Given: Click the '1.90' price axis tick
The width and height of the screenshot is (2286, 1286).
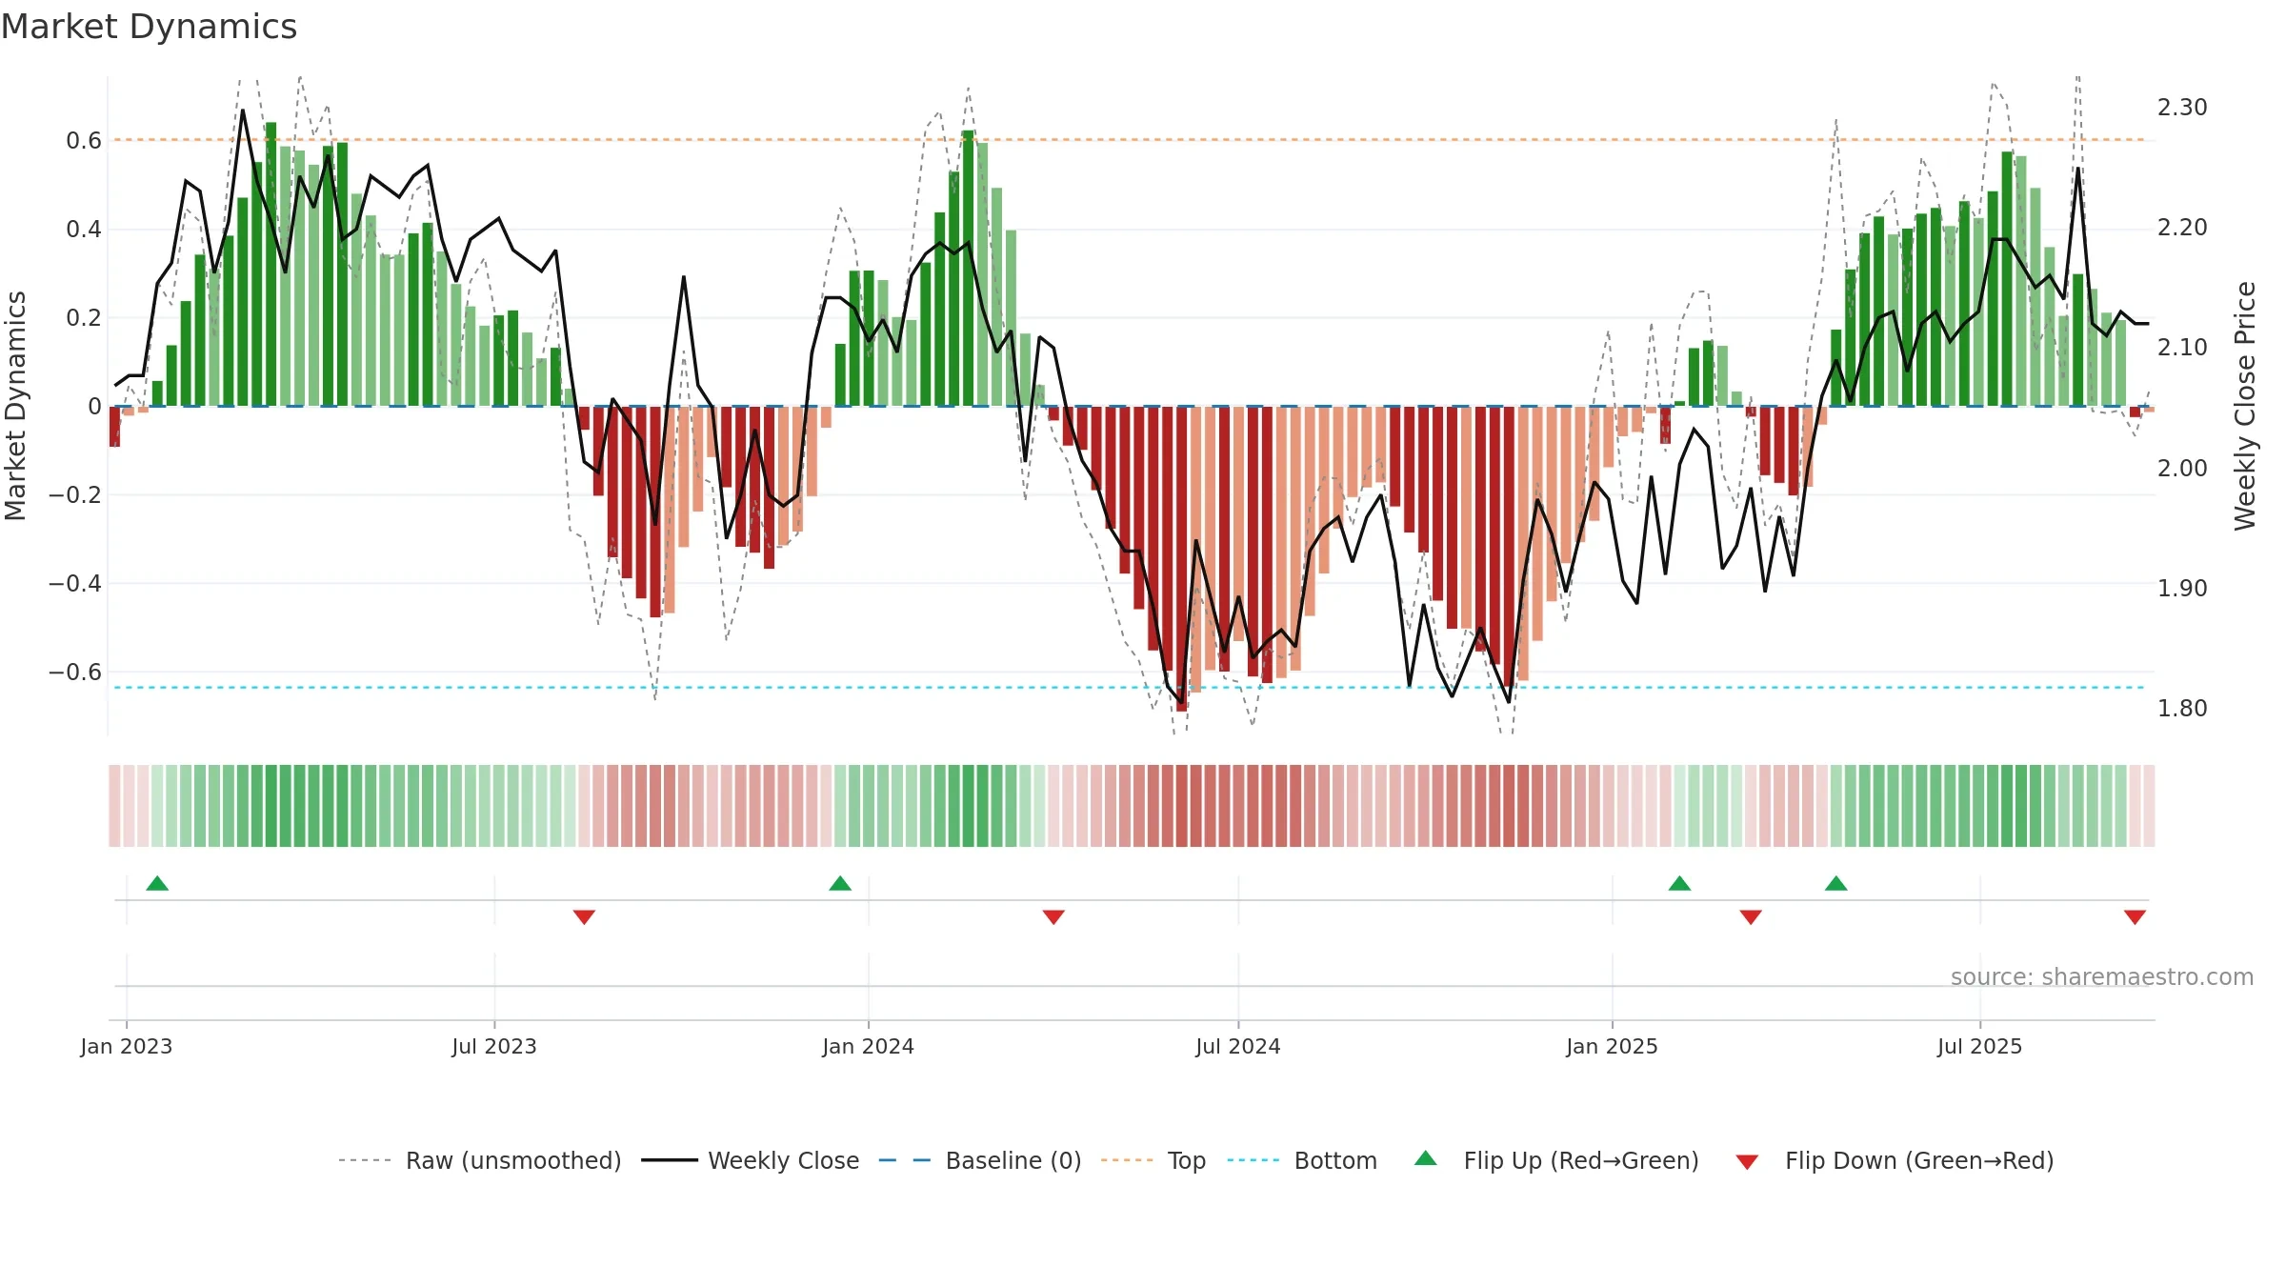Looking at the screenshot, I should tap(2182, 589).
